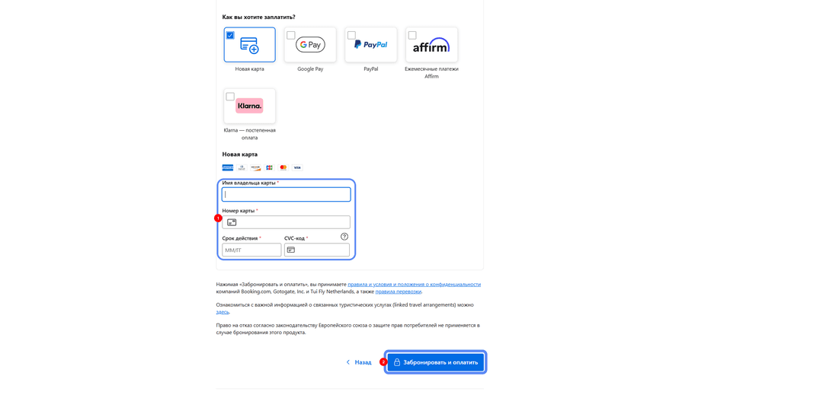
Task: Focus the Срок действия ММ/ГГ field
Action: coord(251,250)
